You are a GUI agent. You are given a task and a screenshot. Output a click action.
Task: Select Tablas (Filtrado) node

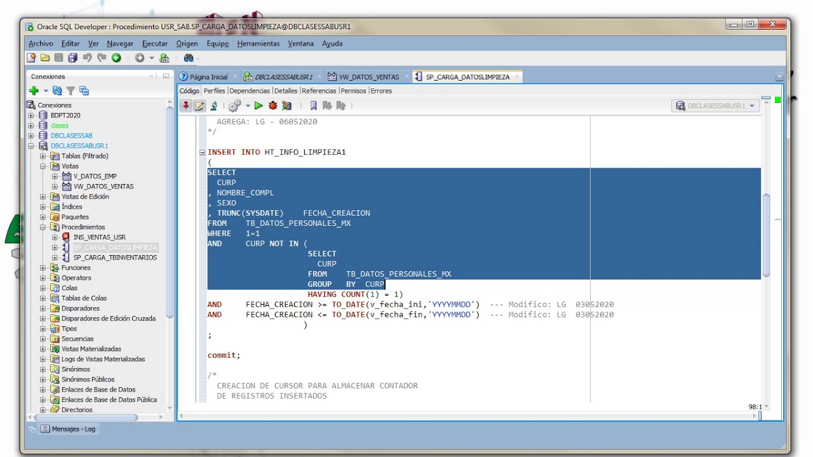pyautogui.click(x=84, y=156)
